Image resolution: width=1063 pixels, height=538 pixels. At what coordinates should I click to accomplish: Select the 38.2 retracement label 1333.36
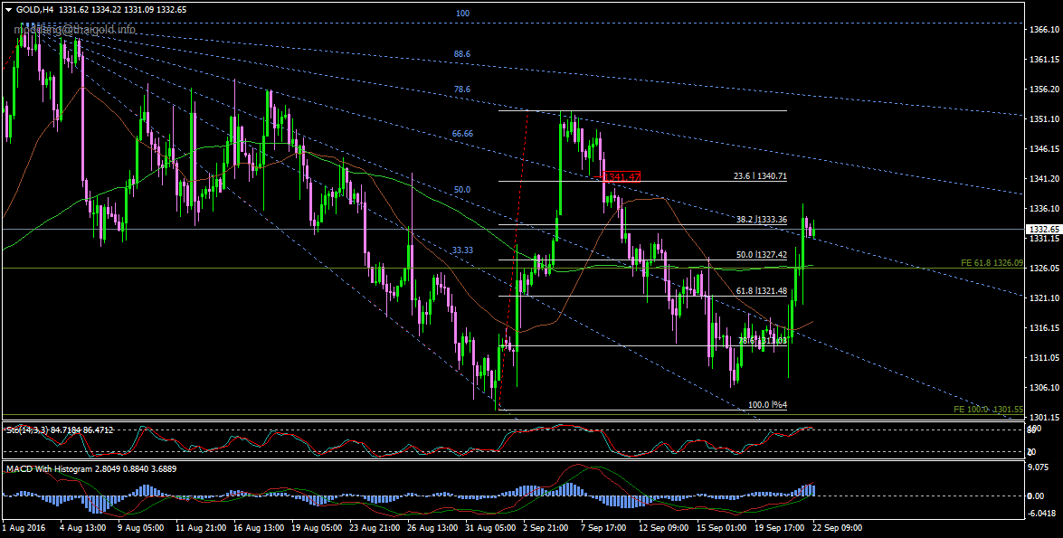760,220
